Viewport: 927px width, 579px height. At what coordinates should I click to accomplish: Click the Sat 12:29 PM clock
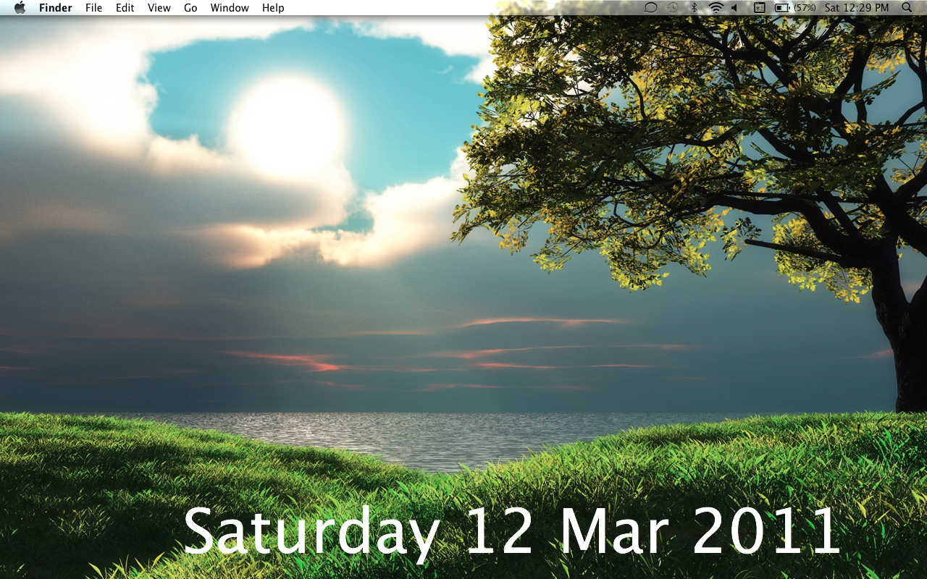857,7
